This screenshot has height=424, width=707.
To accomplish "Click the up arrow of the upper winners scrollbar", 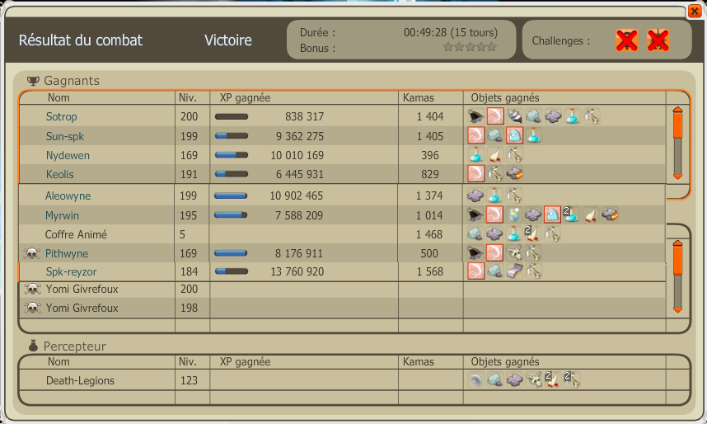I will (677, 110).
